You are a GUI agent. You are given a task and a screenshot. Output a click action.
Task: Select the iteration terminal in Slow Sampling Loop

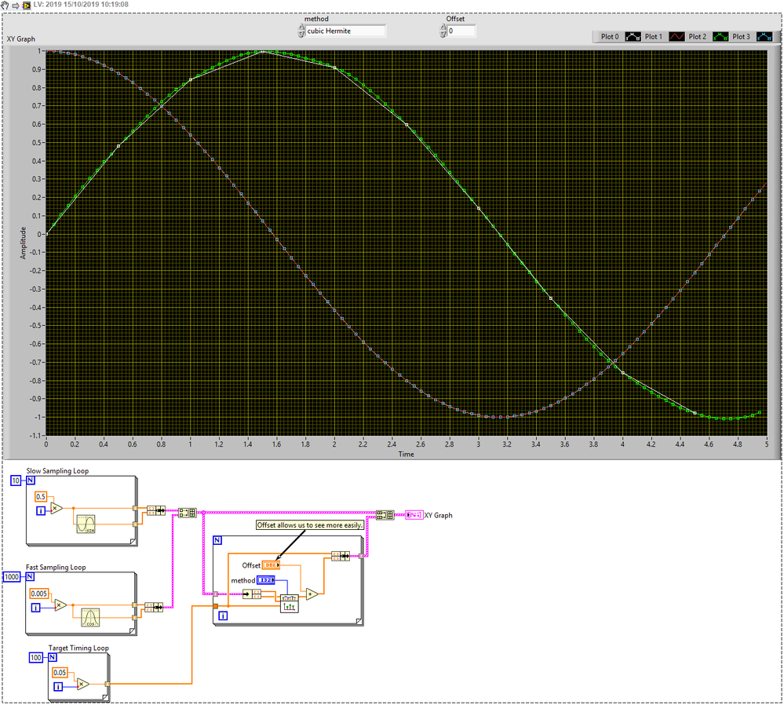(41, 511)
